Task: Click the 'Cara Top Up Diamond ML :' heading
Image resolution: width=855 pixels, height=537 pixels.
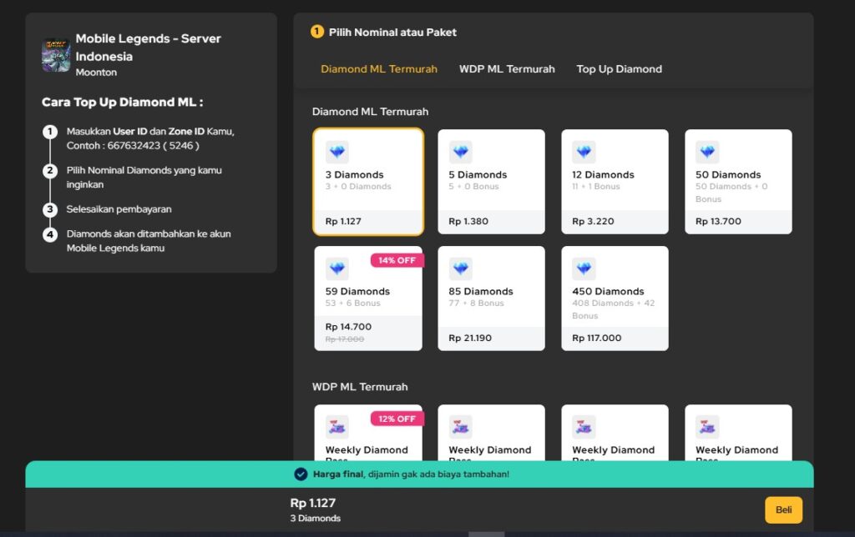Action: [x=123, y=102]
